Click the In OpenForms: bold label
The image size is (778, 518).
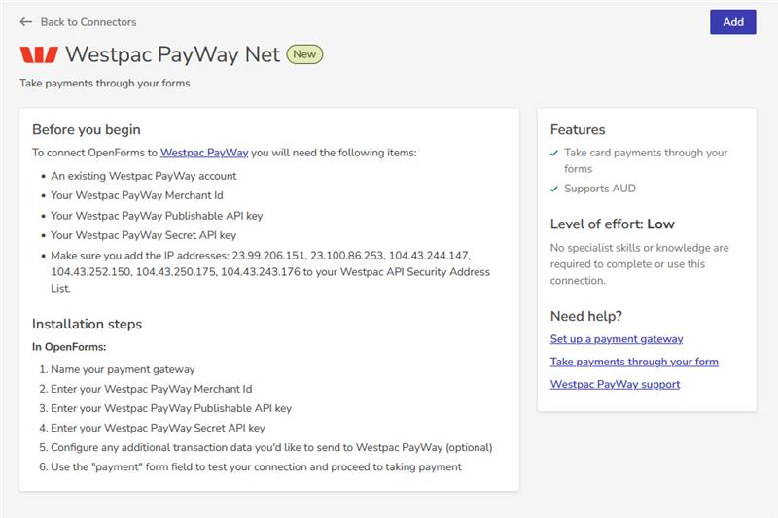pyautogui.click(x=69, y=347)
